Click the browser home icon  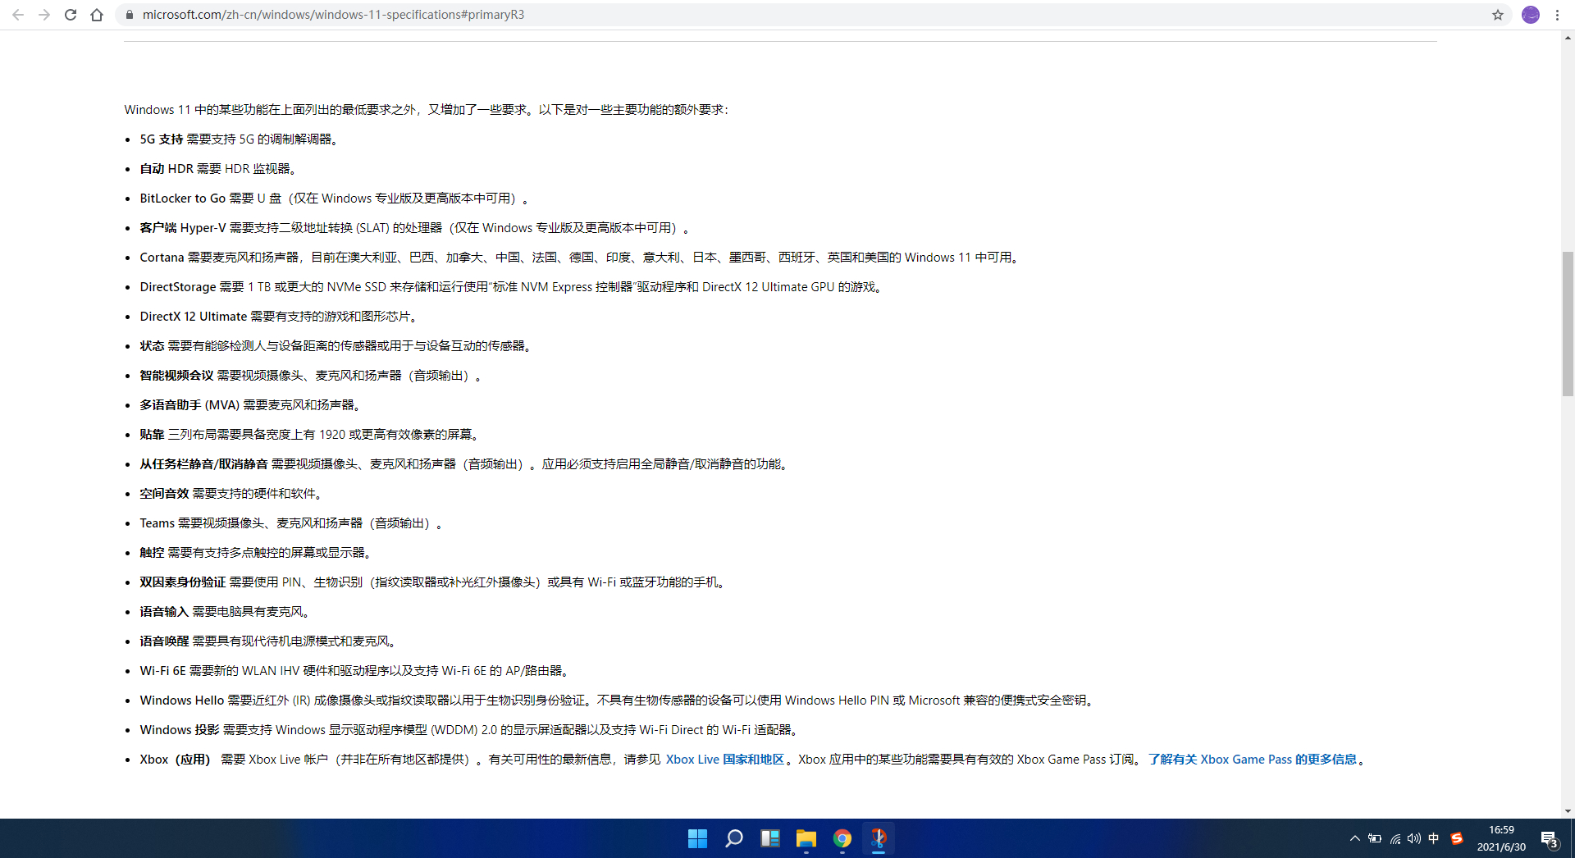click(97, 15)
